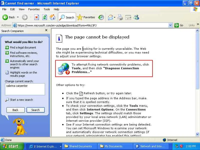This screenshot has width=200, height=150.
Task: Click the page icon in address bar
Action: pos(15,25)
